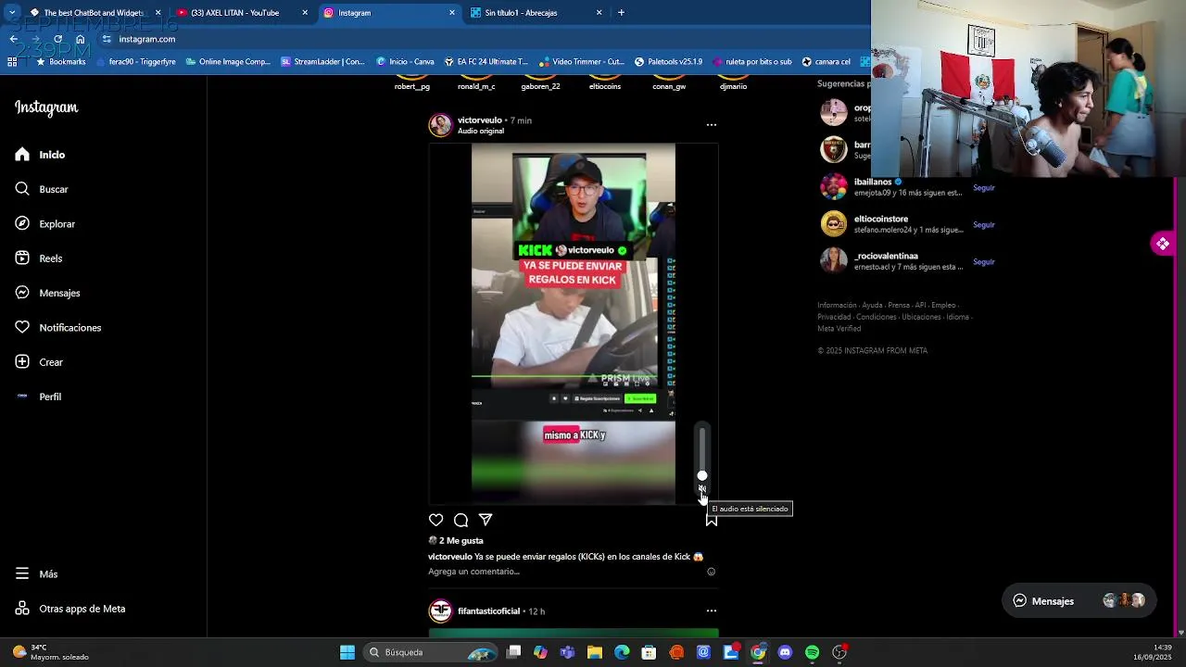
Task: Open victorveulo post options menu
Action: [x=711, y=125]
